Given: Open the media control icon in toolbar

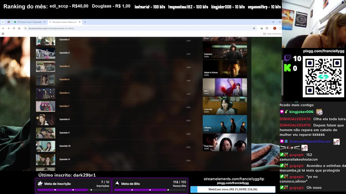Looking at the screenshot, I should (x=261, y=28).
